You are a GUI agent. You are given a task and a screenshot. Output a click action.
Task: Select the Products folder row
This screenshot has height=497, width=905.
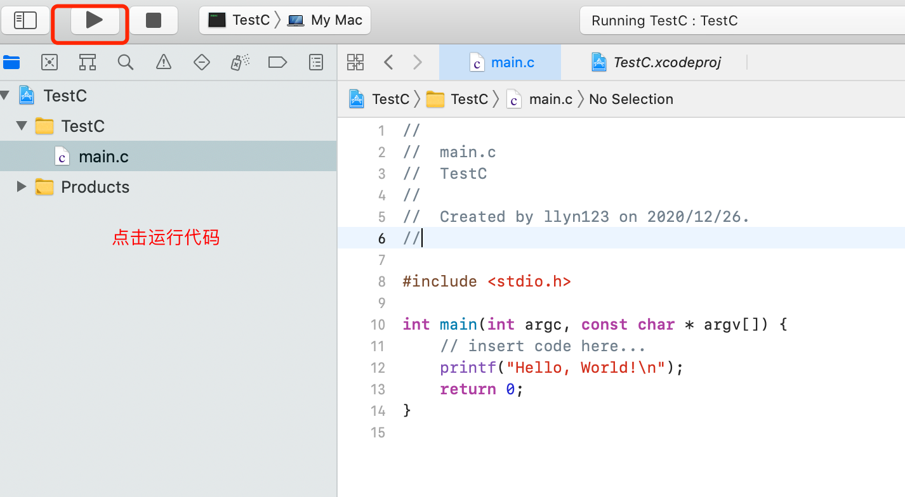[x=168, y=187]
